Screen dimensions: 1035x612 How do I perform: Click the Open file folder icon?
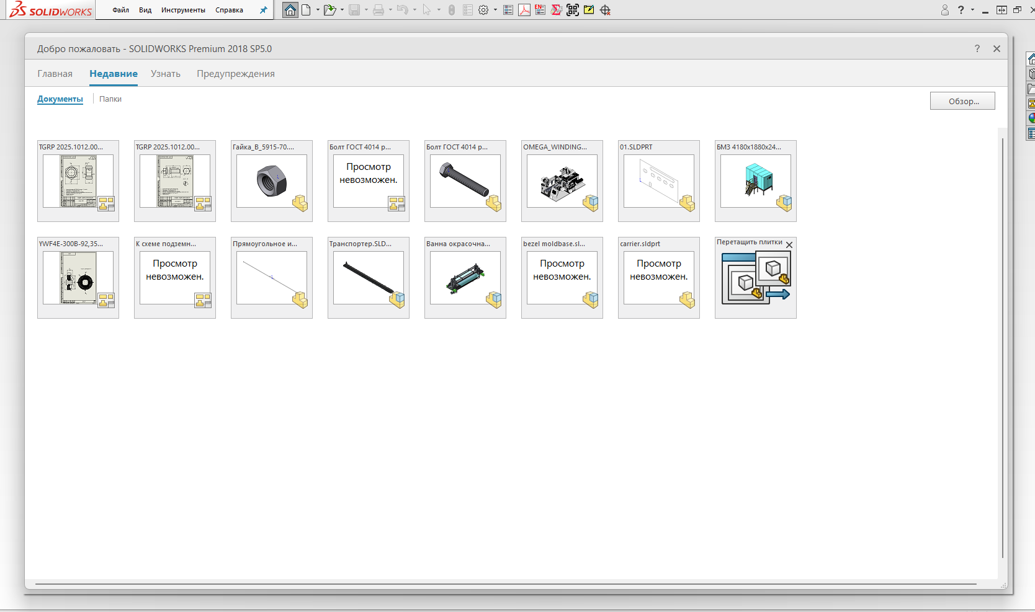pyautogui.click(x=329, y=10)
